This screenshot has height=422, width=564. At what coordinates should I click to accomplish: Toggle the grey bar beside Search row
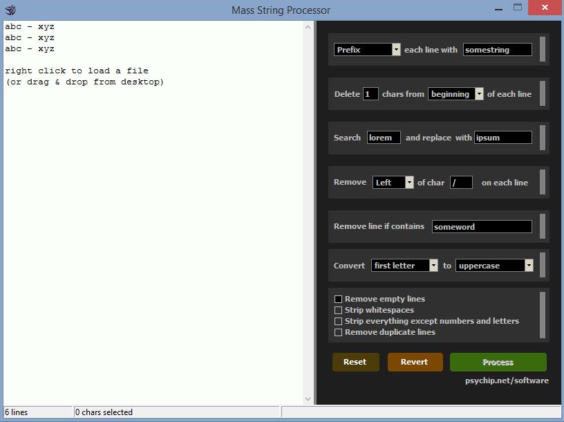pos(543,138)
